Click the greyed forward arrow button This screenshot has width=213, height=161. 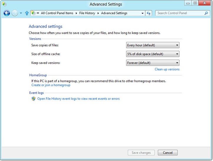coord(15,13)
